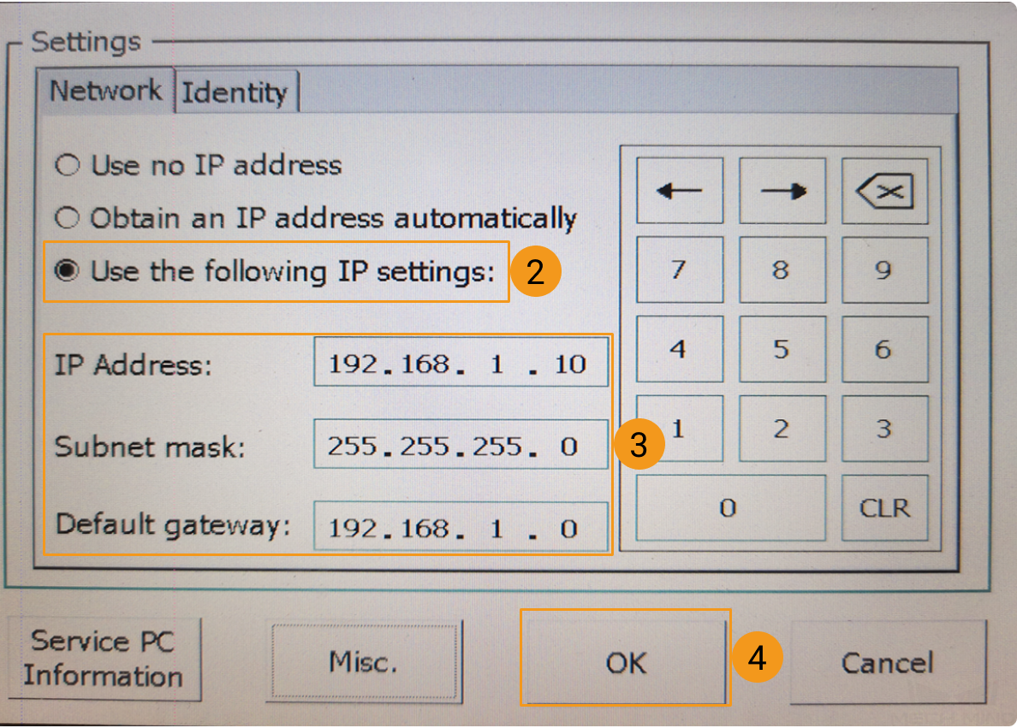Image resolution: width=1017 pixels, height=728 pixels.
Task: Focus the IP Address field
Action: pyautogui.click(x=461, y=362)
